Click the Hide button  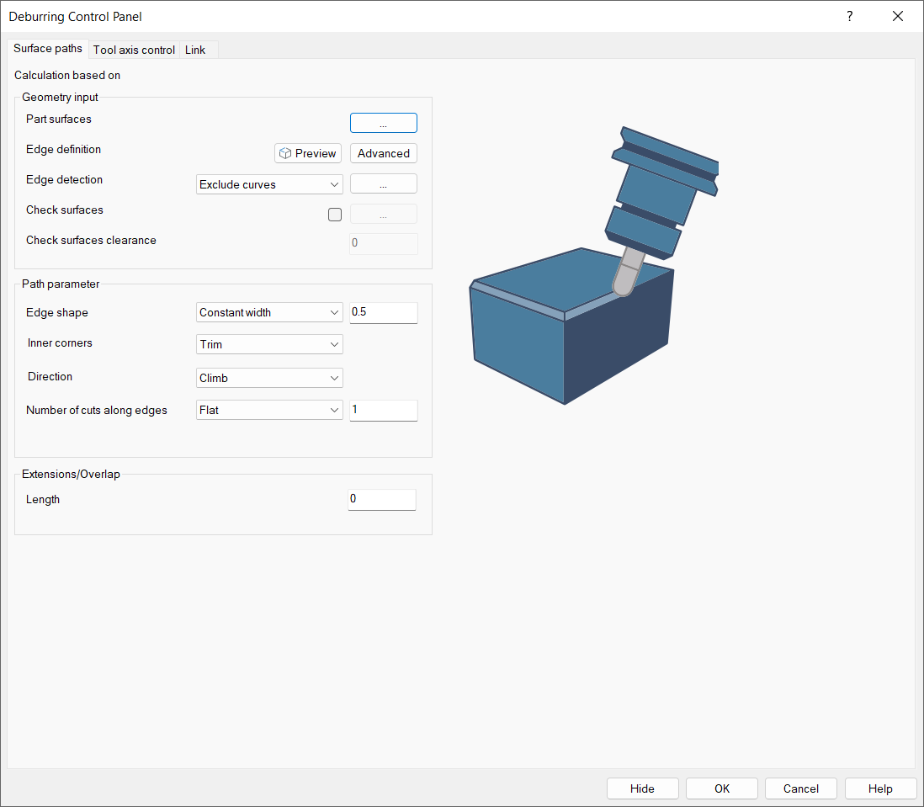click(642, 788)
